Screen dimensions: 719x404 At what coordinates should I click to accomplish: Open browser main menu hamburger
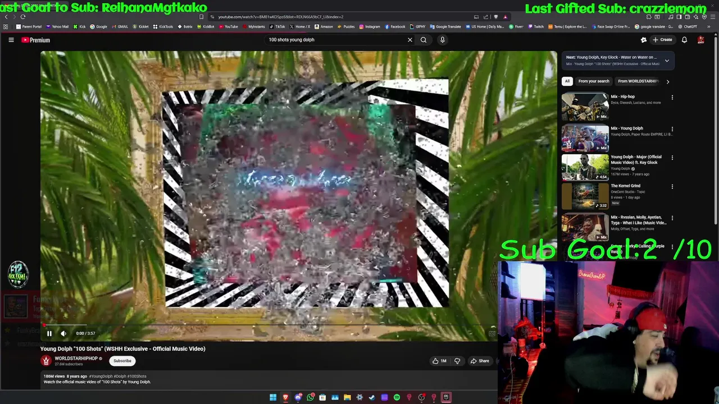[712, 17]
